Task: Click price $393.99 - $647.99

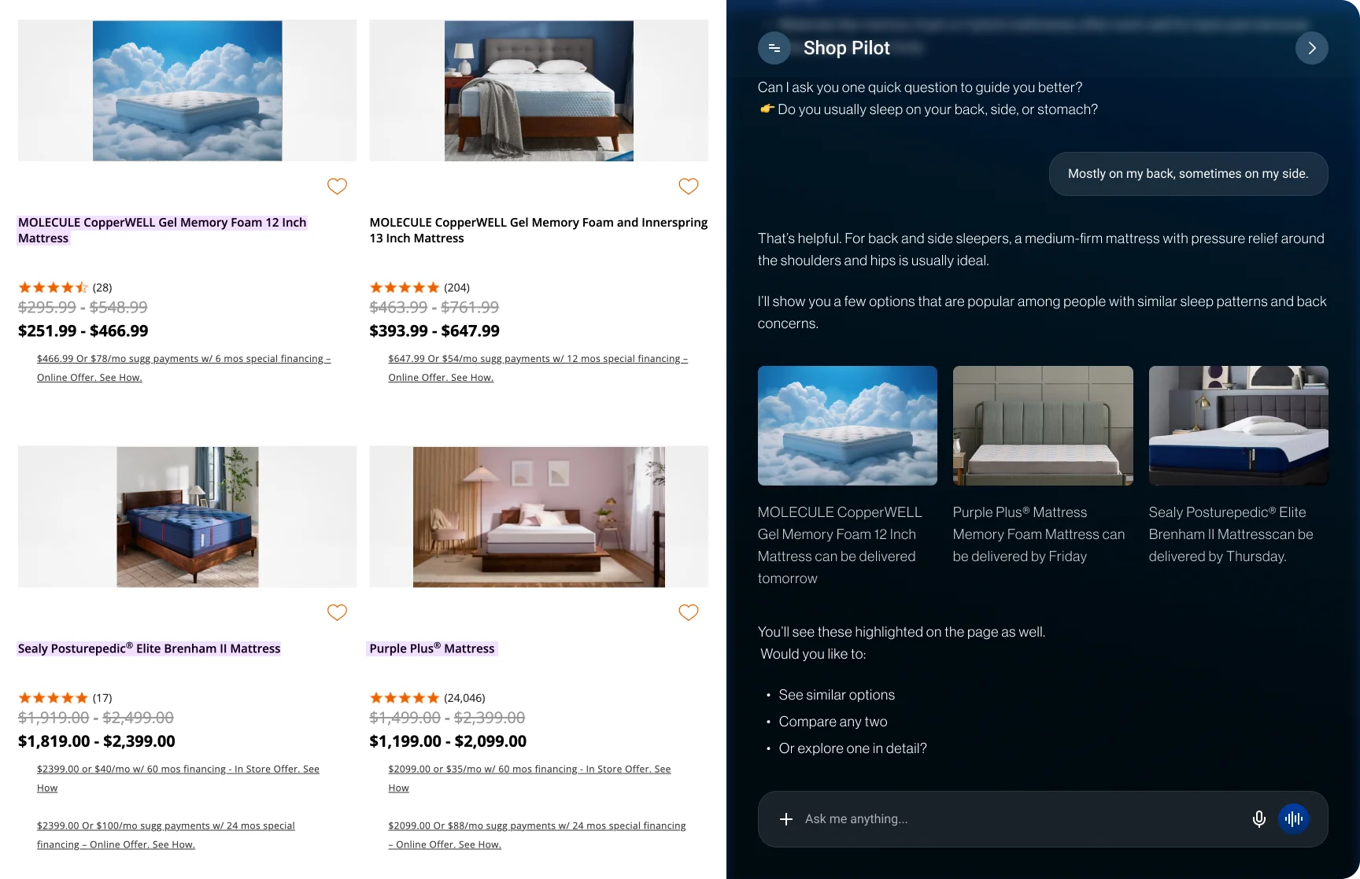Action: 434,331
